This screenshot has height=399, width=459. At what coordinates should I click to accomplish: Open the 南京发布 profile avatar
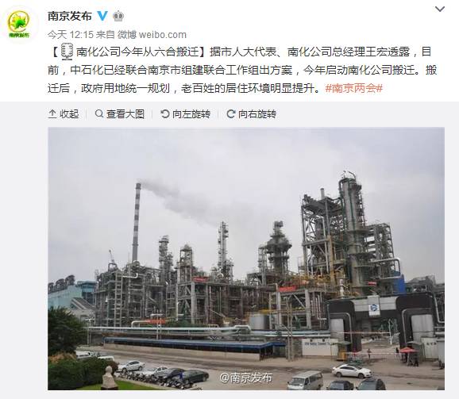19,25
